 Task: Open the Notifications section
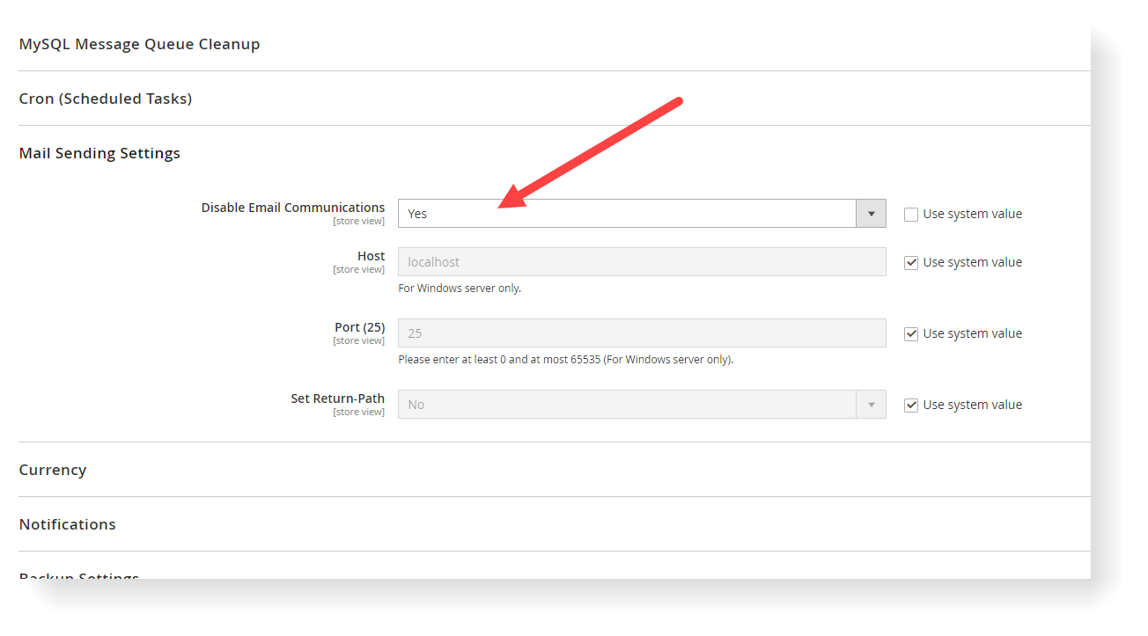(67, 523)
